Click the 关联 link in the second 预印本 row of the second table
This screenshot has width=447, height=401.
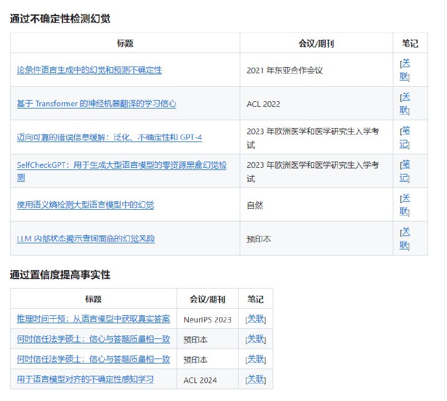tap(255, 359)
